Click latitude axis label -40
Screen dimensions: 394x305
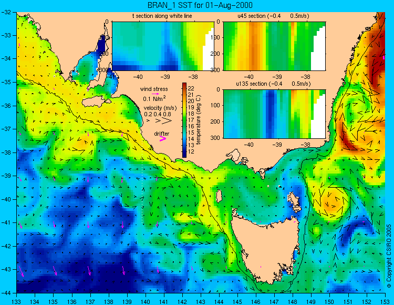point(6,199)
